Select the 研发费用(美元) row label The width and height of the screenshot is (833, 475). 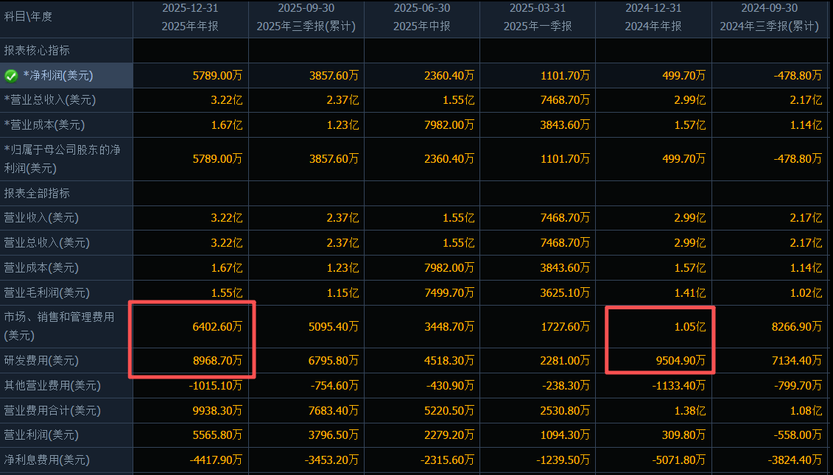[41, 361]
